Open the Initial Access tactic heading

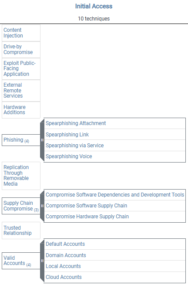pyautogui.click(x=94, y=6)
